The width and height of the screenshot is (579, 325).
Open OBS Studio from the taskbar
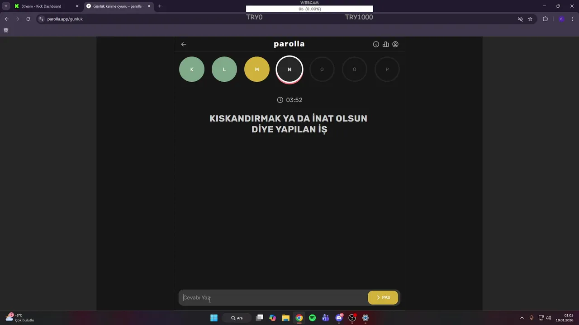click(x=352, y=318)
